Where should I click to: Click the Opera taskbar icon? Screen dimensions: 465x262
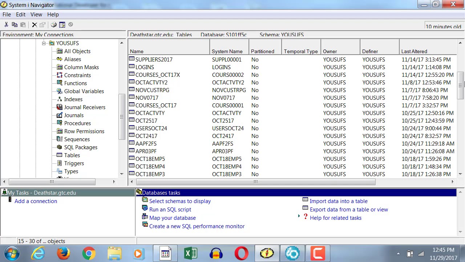[x=242, y=253]
